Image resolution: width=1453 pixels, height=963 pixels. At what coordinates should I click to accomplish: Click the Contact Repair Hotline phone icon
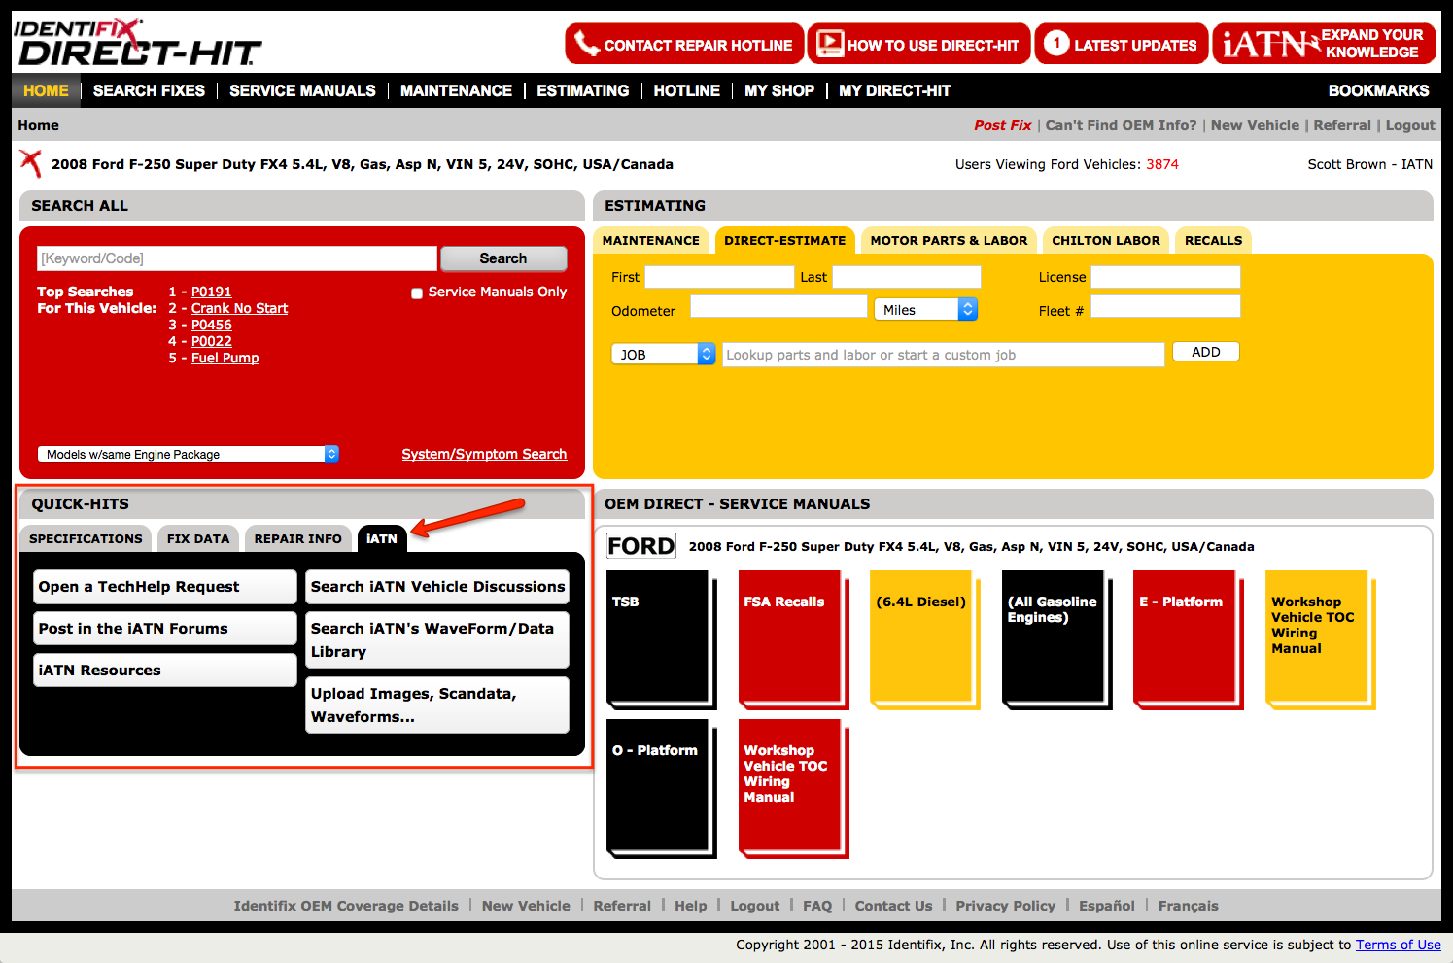(586, 44)
